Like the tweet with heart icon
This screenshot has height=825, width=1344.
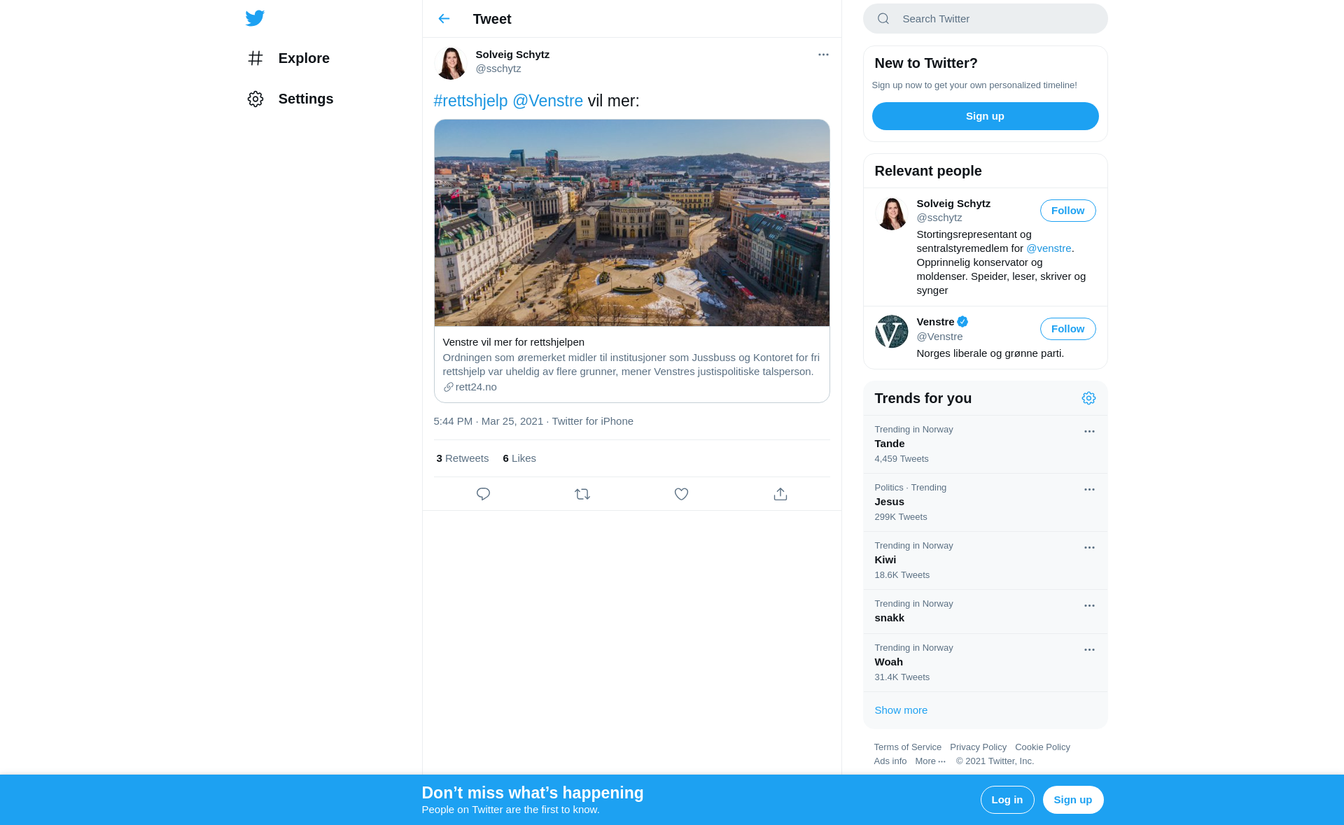point(681,494)
